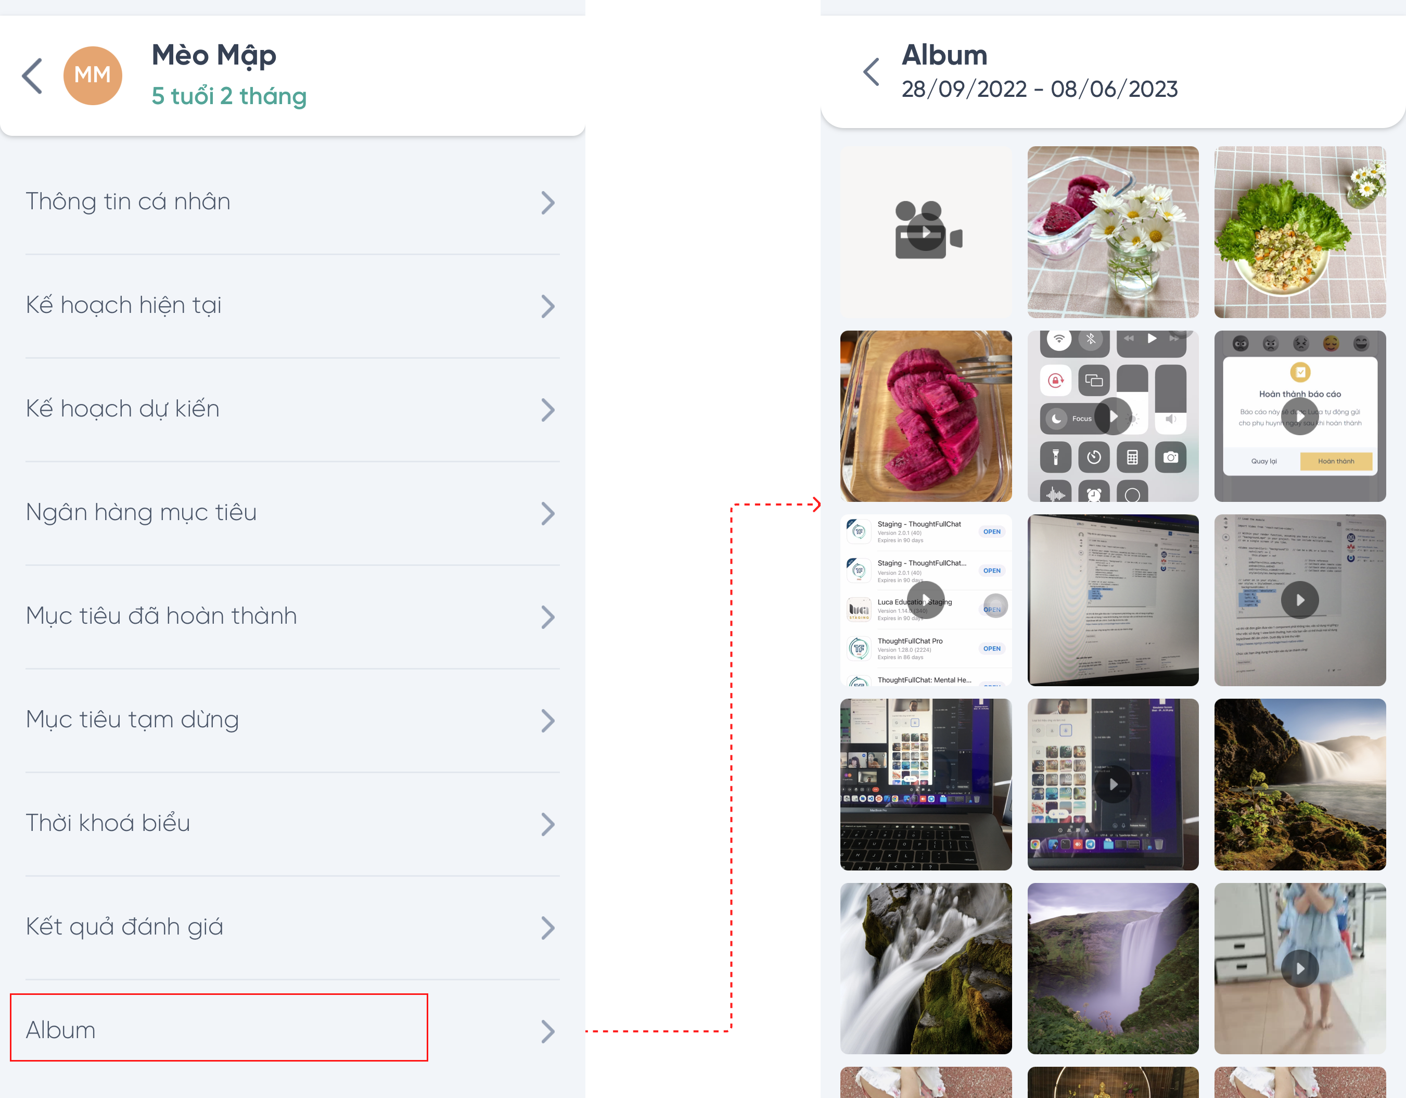Select Kết quả đánh giá entry

292,927
